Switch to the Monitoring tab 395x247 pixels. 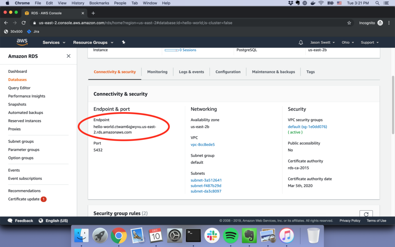[x=157, y=72]
